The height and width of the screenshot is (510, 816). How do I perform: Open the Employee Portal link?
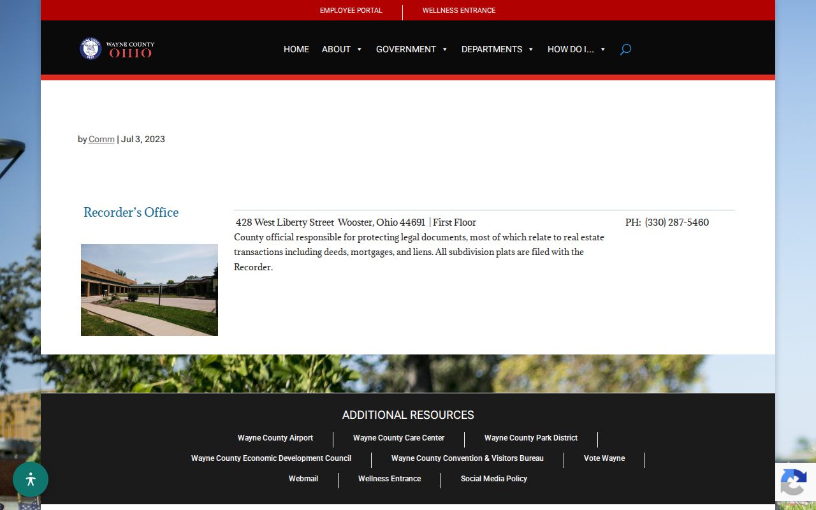351,10
